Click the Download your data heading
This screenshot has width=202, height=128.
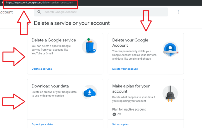tap(50, 86)
